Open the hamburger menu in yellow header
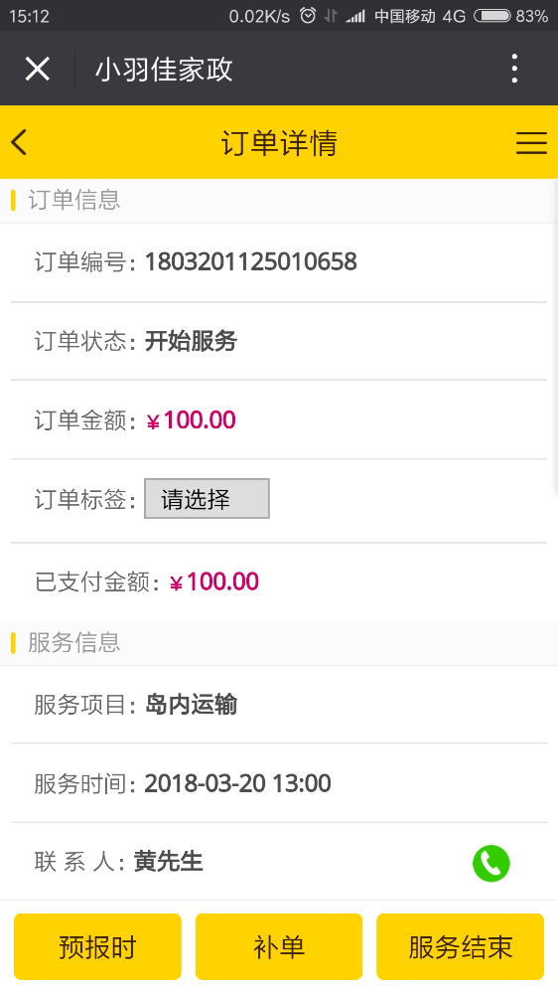The width and height of the screenshot is (558, 994). coord(531,142)
